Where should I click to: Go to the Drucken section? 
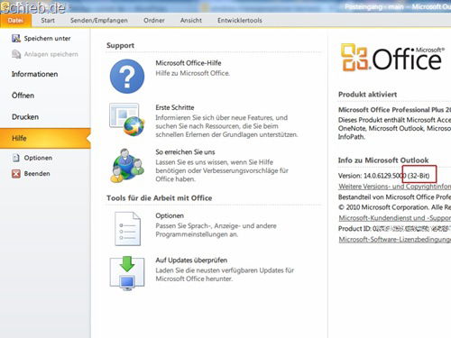[x=25, y=117]
